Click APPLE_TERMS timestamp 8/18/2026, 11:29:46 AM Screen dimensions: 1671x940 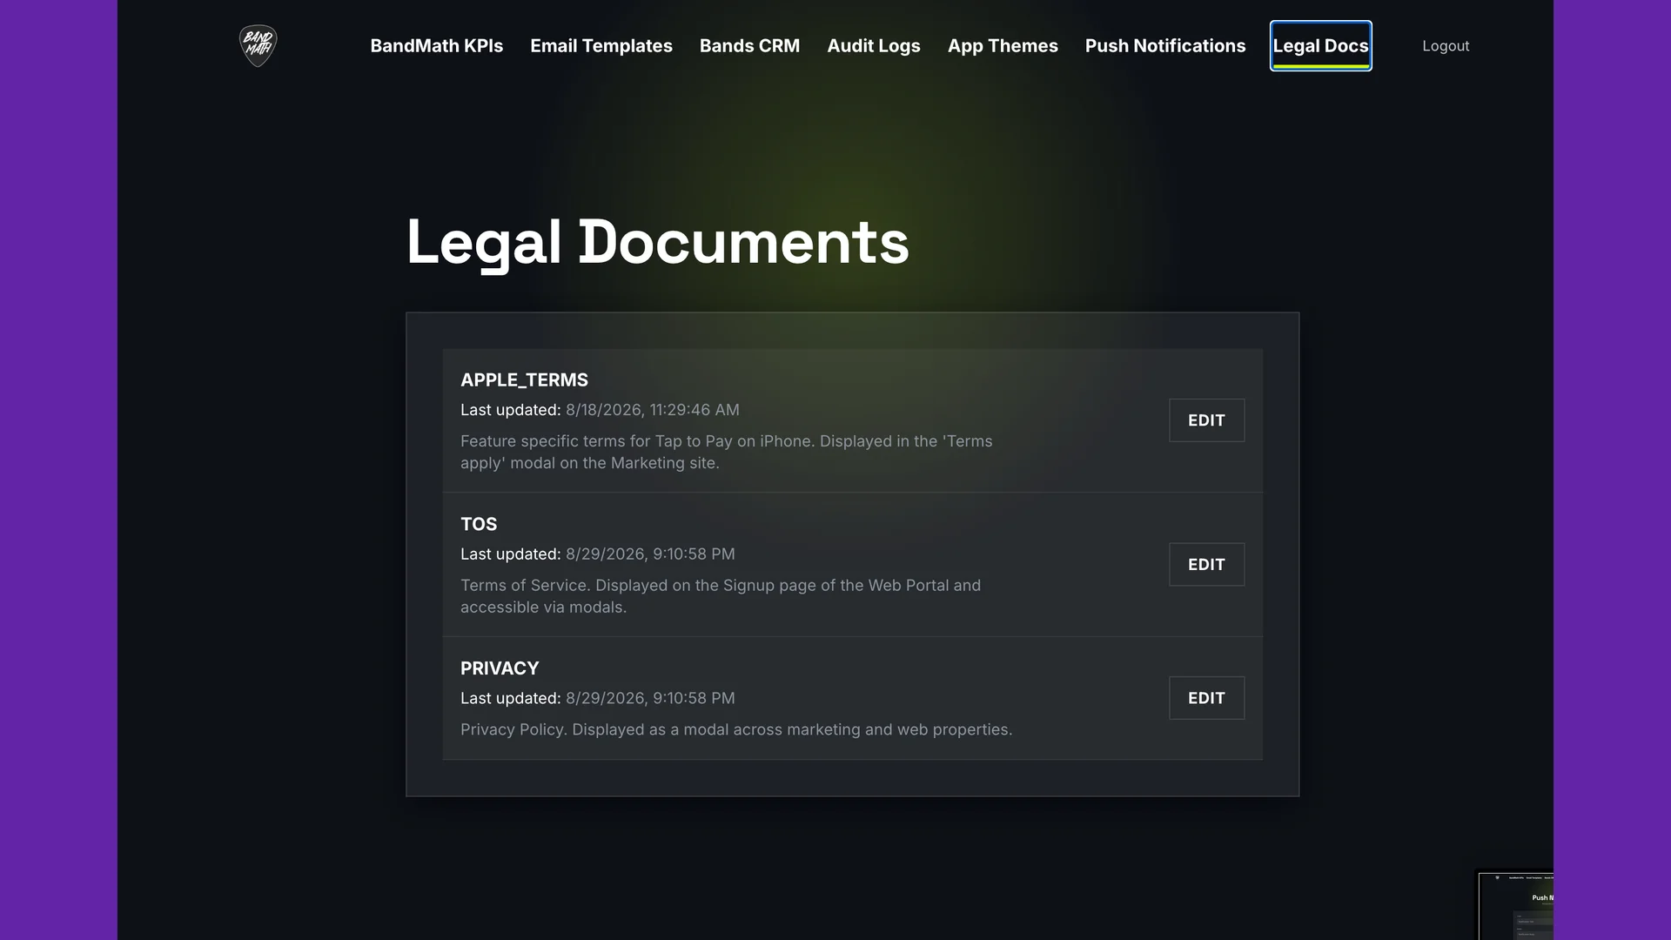point(653,410)
